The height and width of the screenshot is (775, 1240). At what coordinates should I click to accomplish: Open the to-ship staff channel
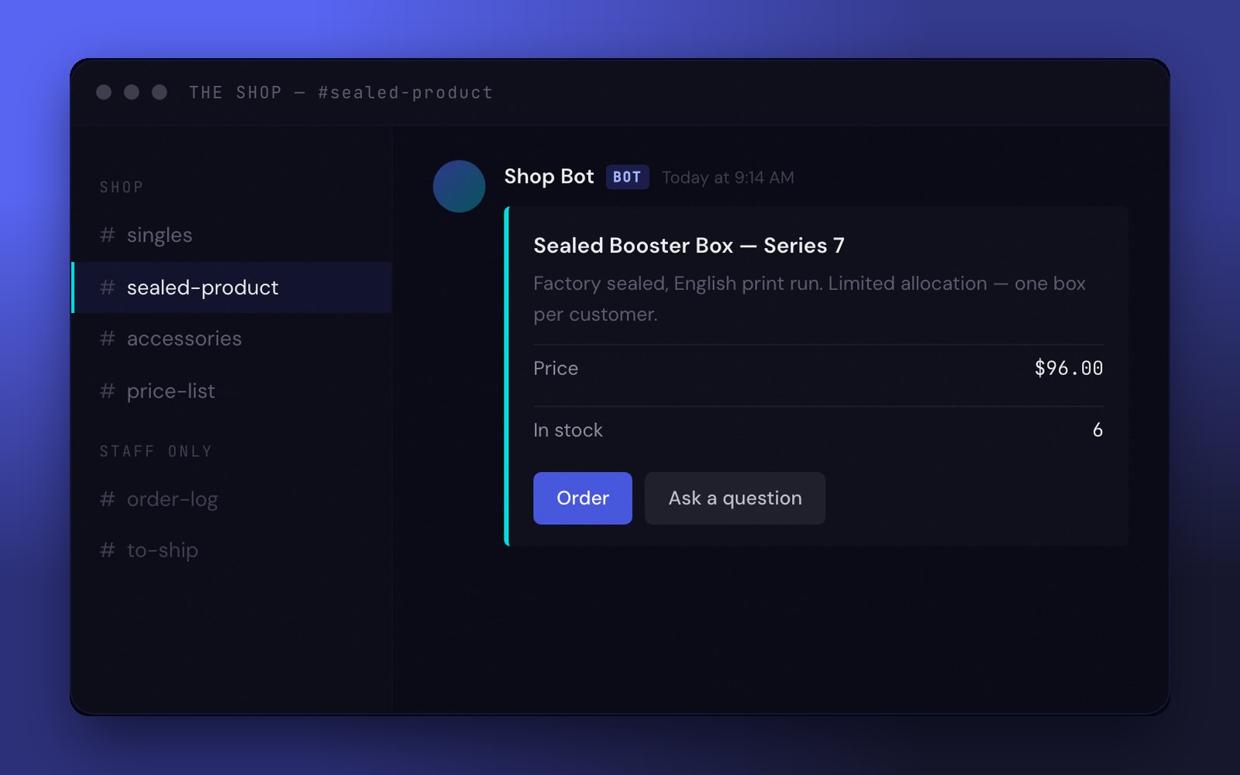click(231, 550)
